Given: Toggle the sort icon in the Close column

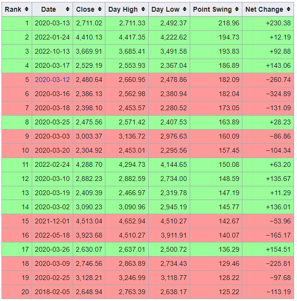Looking at the screenshot, I should click(x=99, y=9).
